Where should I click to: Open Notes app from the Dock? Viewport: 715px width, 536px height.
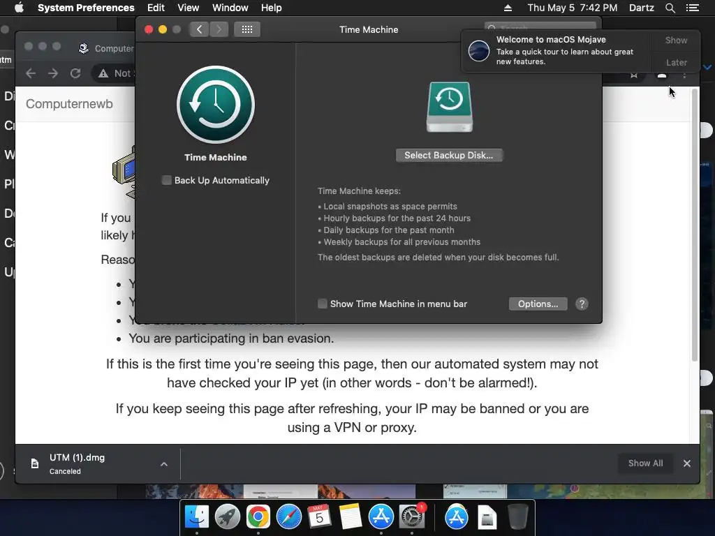[351, 517]
